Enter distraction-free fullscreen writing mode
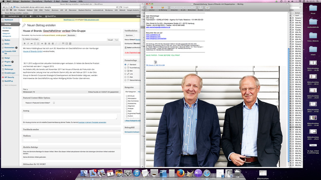Screen dimensions: 321x180 67,43
